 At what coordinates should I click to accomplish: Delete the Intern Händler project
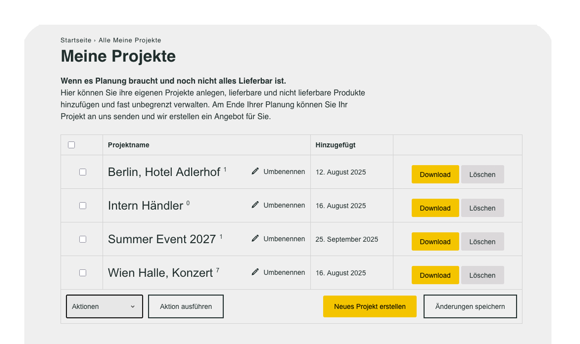click(482, 208)
